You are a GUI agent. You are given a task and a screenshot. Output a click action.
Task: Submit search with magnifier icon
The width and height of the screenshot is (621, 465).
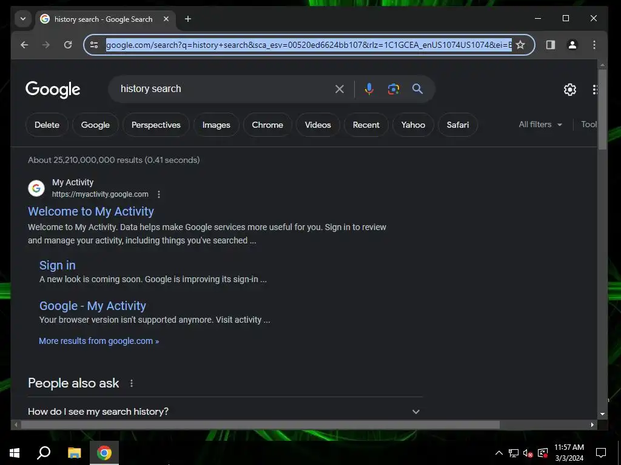coord(417,89)
